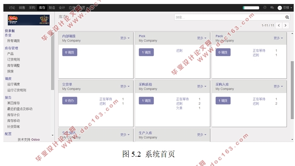Open 更多 dropdown on 生产入库 card

202,135
